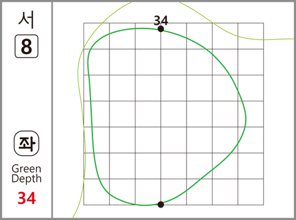Click the hole number 8 box
This screenshot has width=296, height=220.
[27, 46]
